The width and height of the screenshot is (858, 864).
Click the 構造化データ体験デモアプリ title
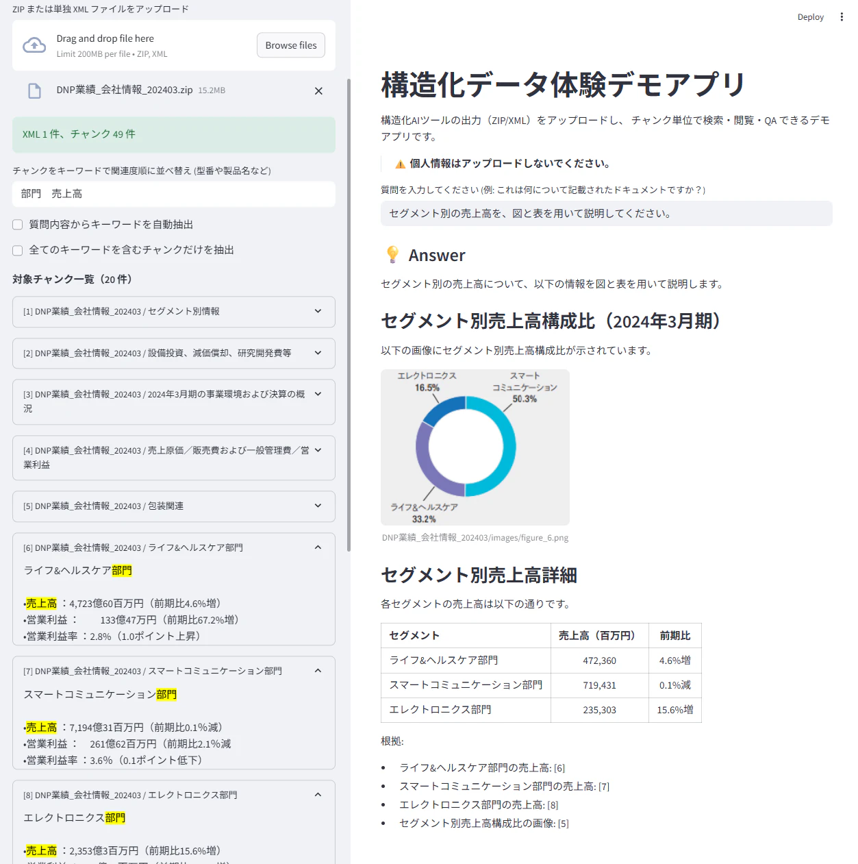[564, 85]
